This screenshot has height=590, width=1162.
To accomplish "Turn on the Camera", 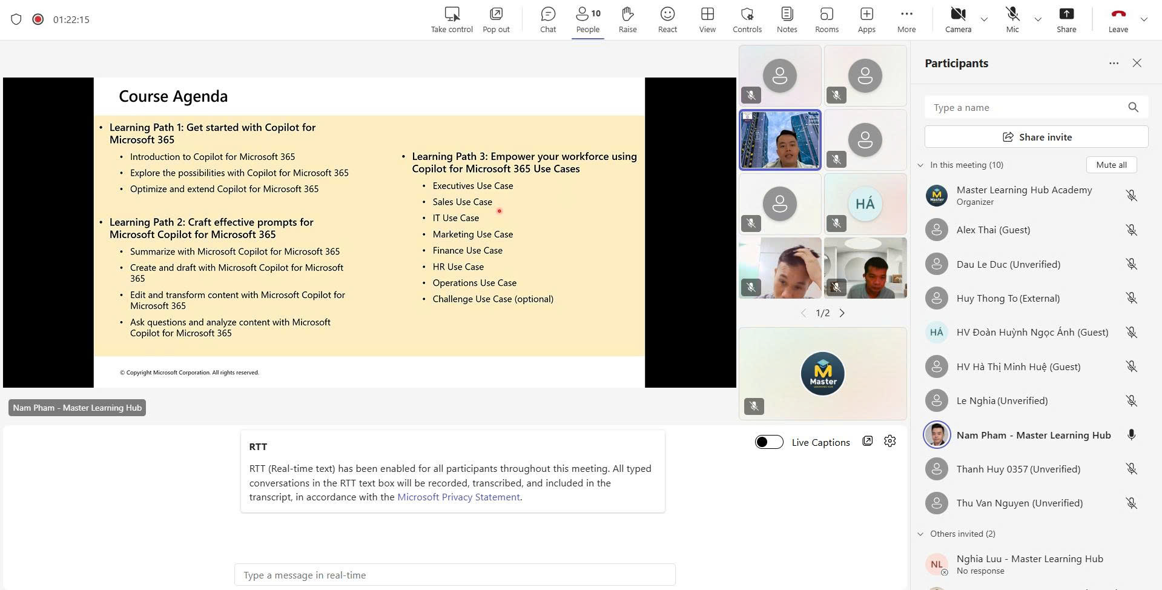I will tap(958, 19).
